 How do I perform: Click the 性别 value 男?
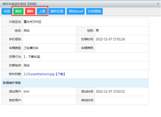click(x=97, y=30)
